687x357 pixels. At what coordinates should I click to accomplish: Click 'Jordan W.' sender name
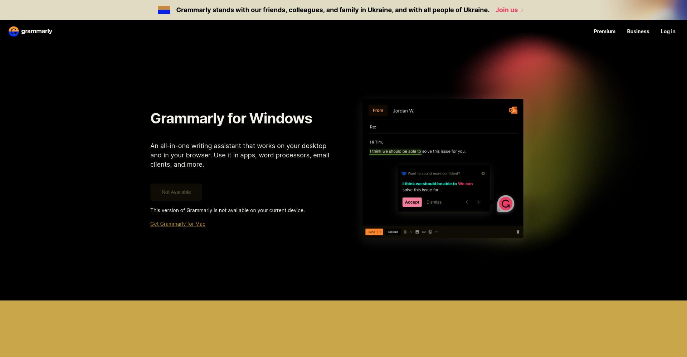click(403, 111)
